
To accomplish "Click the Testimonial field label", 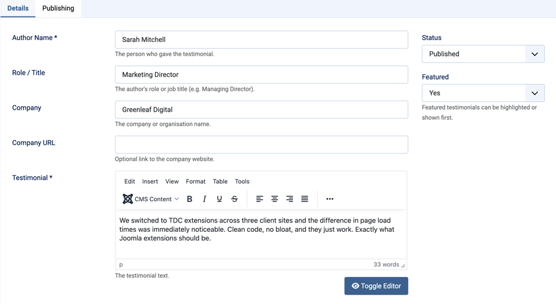I will 32,178.
